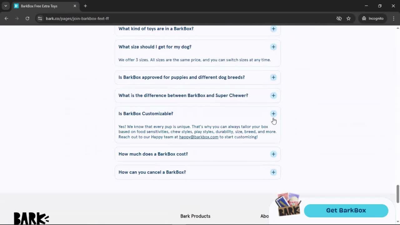This screenshot has width=400, height=225.
Task: Click the 'We offer 3 sizes' answer text
Action: click(x=194, y=60)
